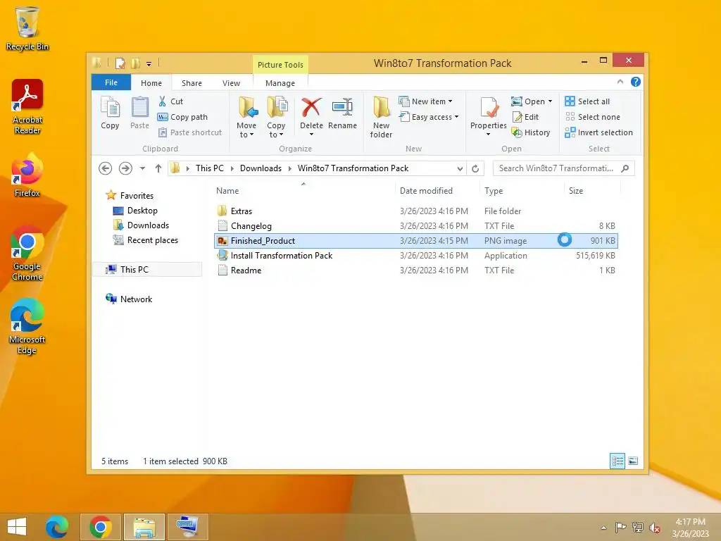This screenshot has width=721, height=541.
Task: Sort by Size column header
Action: [576, 190]
